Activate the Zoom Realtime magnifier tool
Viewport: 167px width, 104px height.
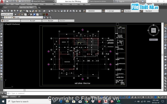52,11
